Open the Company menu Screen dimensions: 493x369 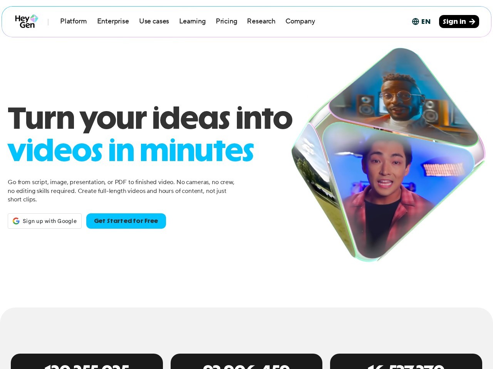point(300,21)
